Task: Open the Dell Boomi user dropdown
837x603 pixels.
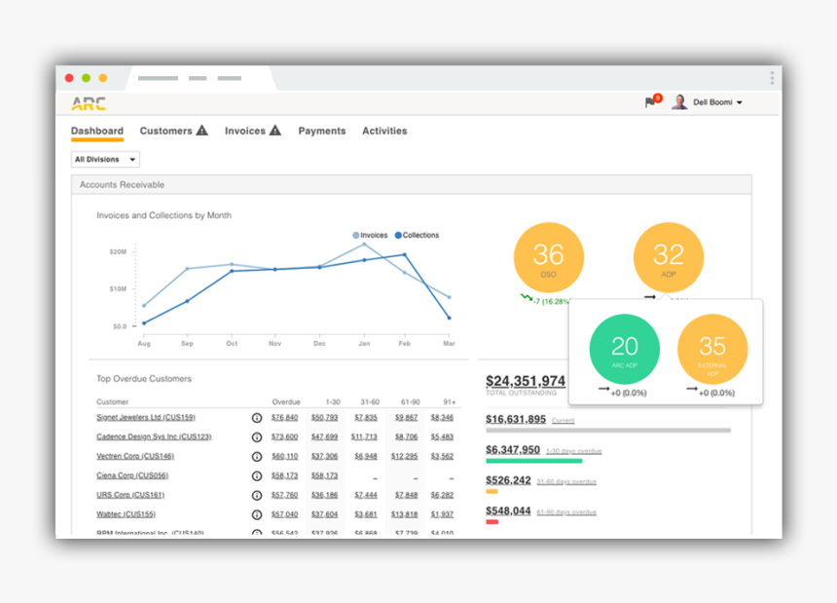Action: (x=717, y=102)
